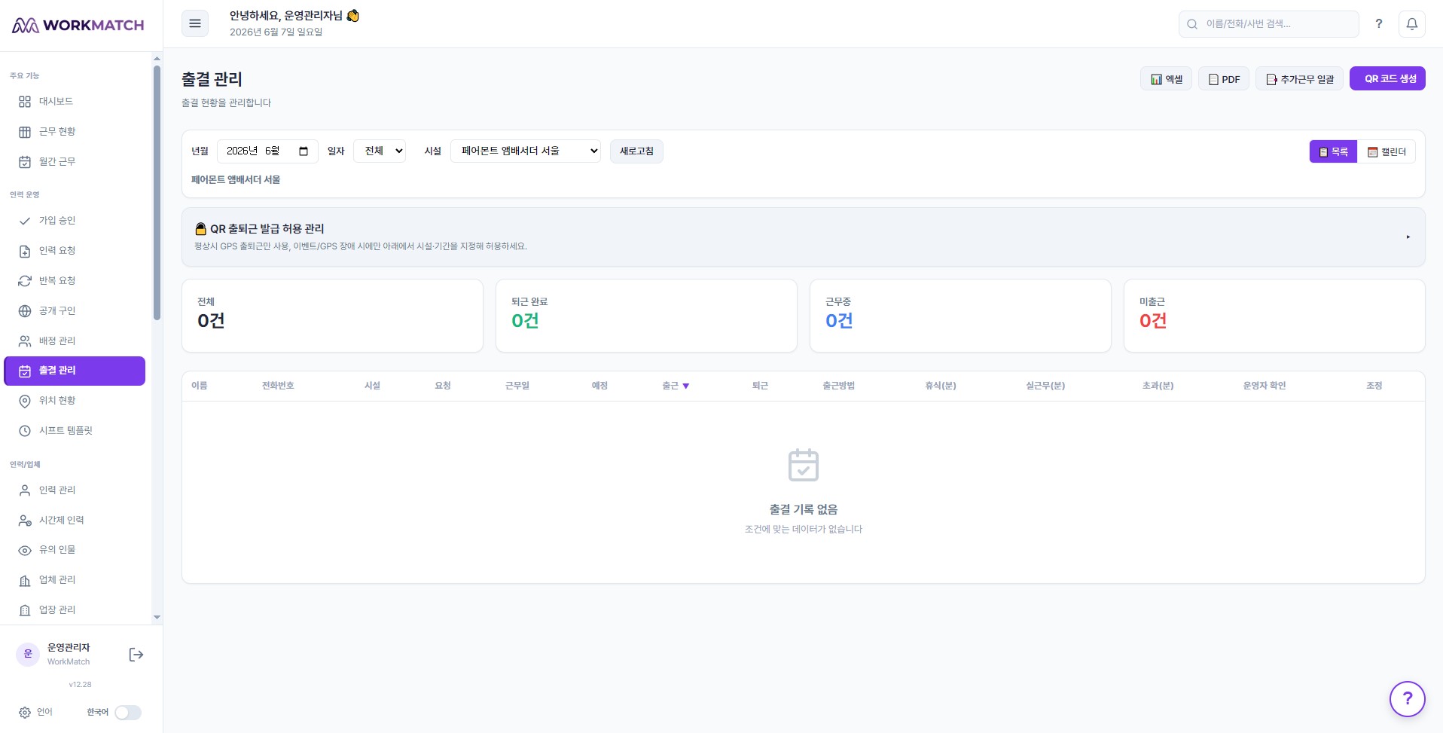Click the 조정 column header
Viewport: 1443px width, 733px height.
[x=1374, y=386]
